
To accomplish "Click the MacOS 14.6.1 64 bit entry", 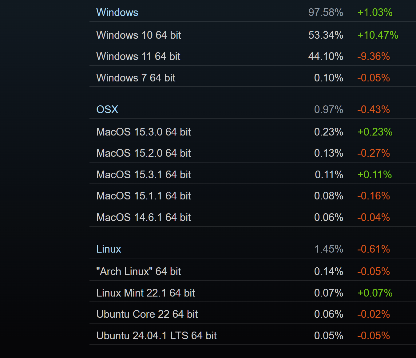I will [143, 218].
